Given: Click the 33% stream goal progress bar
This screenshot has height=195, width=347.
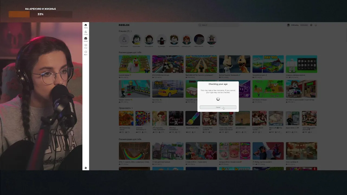Looking at the screenshot, I should 40,14.
